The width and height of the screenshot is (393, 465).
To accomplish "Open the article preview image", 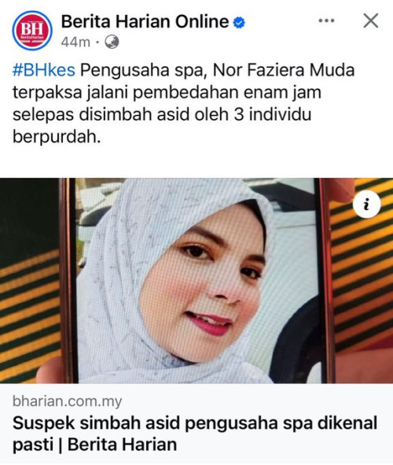I will tap(196, 281).
